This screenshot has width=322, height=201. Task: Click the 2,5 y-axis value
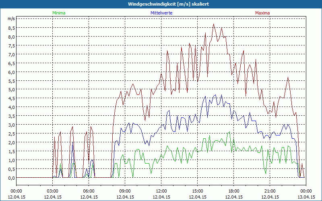tap(12, 134)
